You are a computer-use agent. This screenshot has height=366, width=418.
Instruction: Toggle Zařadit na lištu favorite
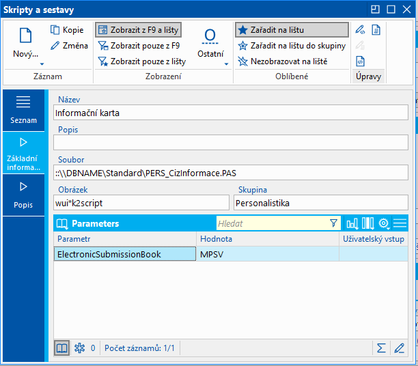pos(292,30)
